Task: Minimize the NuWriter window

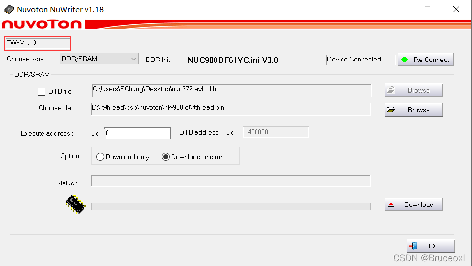Action: [x=399, y=9]
